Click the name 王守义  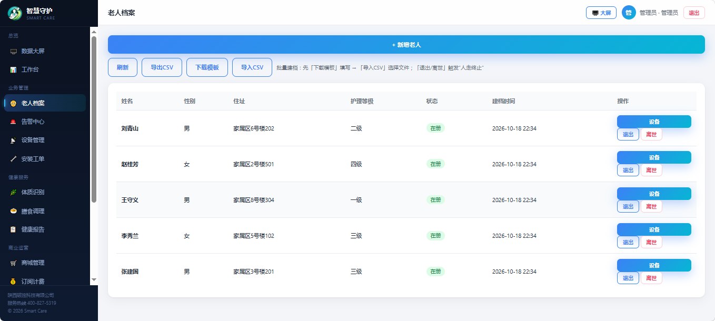pos(130,200)
